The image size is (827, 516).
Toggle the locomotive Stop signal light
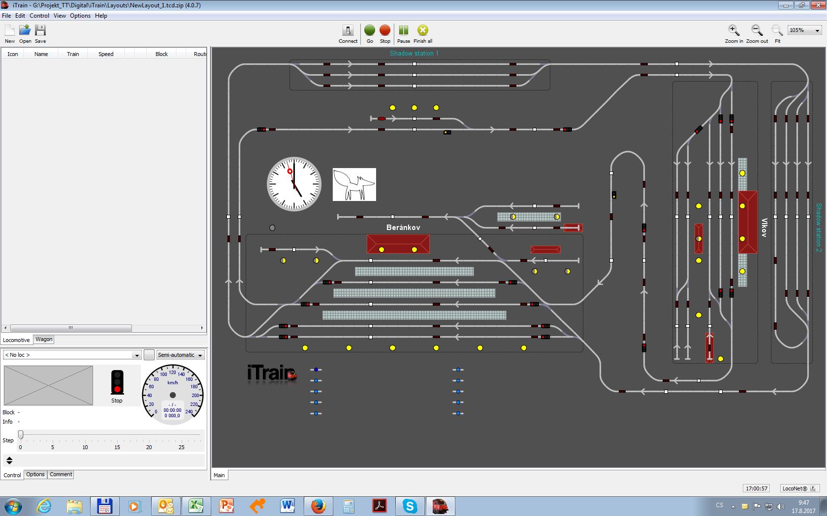pos(117,382)
